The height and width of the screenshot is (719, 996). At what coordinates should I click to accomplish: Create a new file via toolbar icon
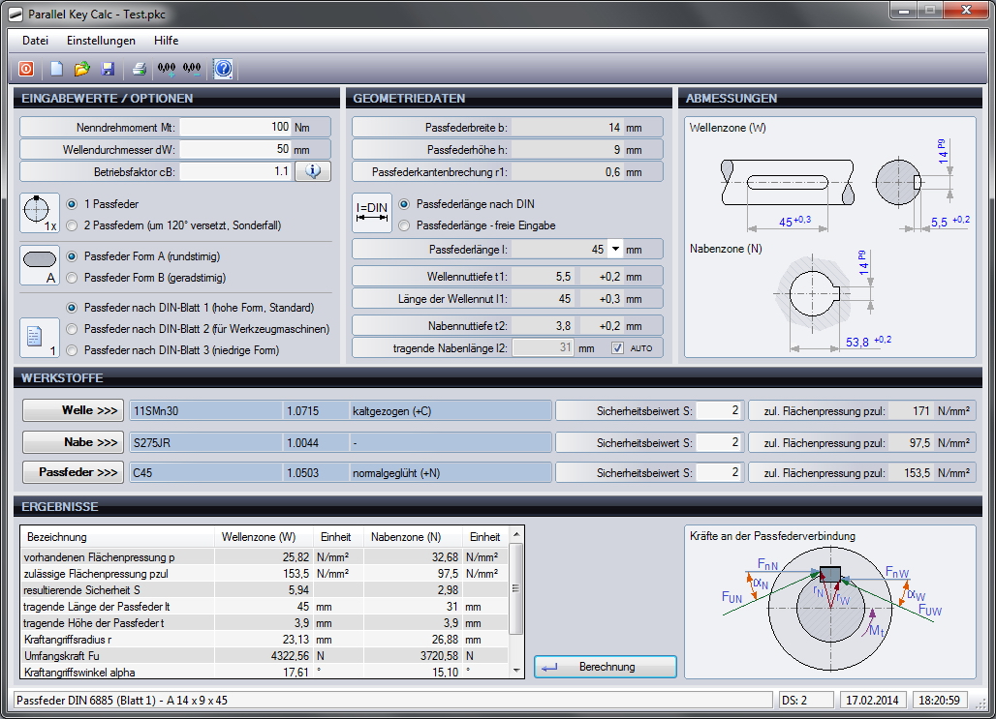(57, 69)
